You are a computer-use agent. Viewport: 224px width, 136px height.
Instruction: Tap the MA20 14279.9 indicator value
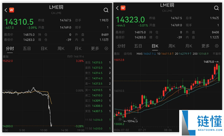(x=183, y=54)
